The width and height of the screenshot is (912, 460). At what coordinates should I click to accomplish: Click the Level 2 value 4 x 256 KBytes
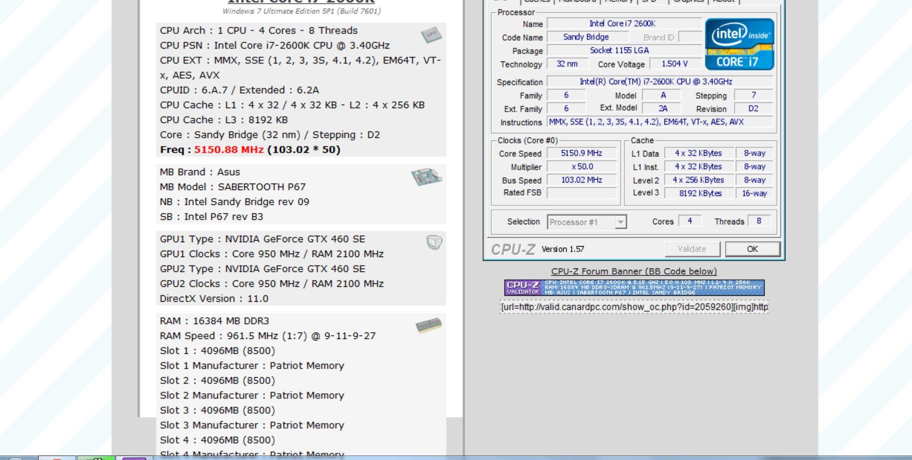[x=698, y=180]
